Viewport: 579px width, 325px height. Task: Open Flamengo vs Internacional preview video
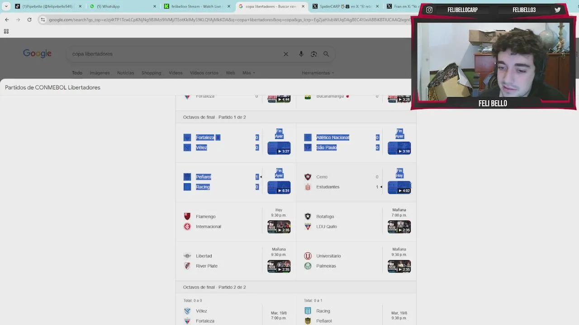click(x=279, y=227)
